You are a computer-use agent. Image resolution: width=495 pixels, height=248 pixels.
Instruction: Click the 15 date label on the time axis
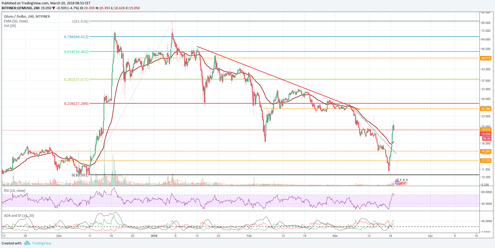[x=197, y=236]
